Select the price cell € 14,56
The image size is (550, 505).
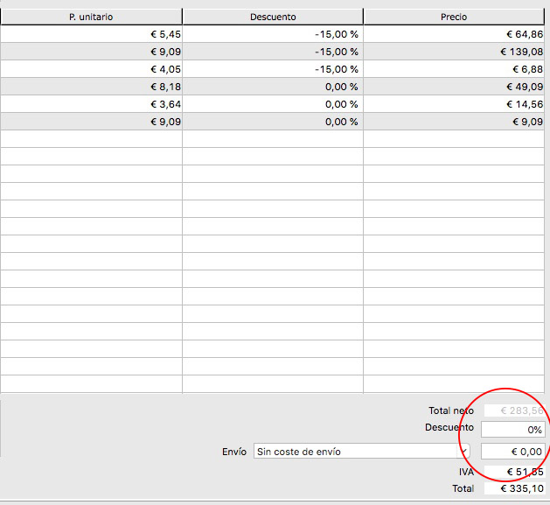pos(454,104)
